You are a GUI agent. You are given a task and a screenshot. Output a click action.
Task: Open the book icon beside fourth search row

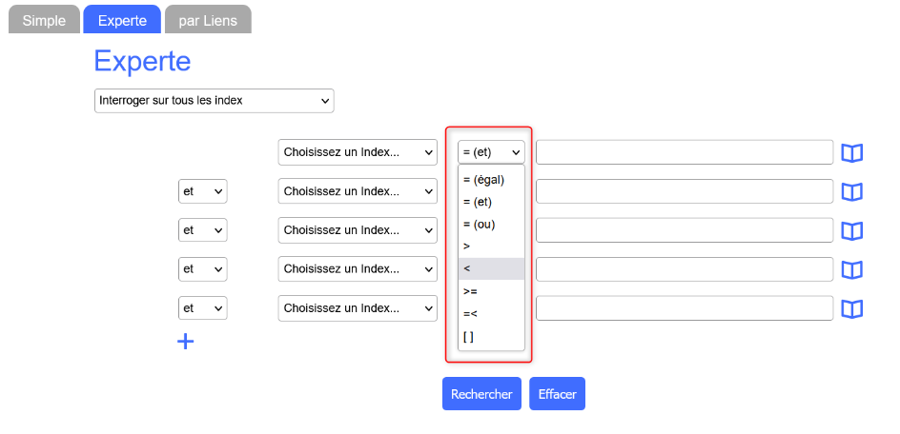click(x=851, y=269)
